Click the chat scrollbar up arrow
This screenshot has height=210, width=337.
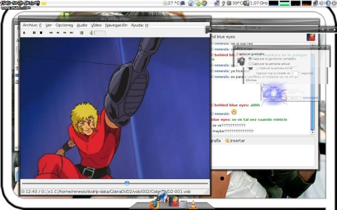click(313, 45)
